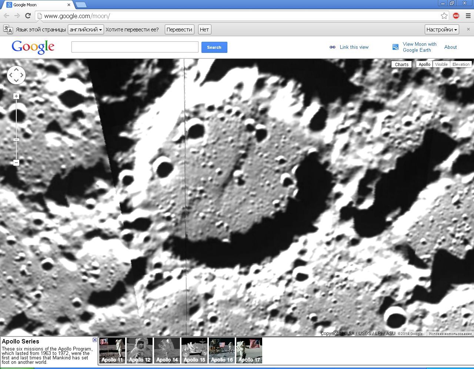Open the 'Link this view' link

(354, 47)
